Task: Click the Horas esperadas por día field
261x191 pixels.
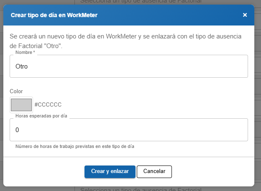Action: (129, 130)
